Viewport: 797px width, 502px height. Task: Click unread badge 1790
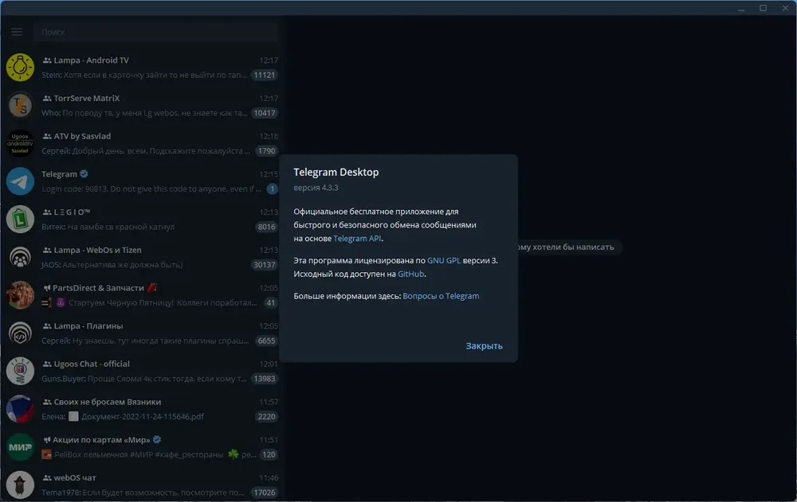[266, 150]
